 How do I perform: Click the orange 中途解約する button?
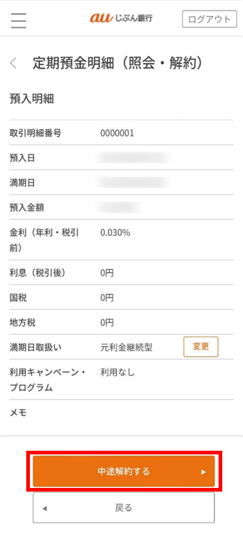(124, 471)
